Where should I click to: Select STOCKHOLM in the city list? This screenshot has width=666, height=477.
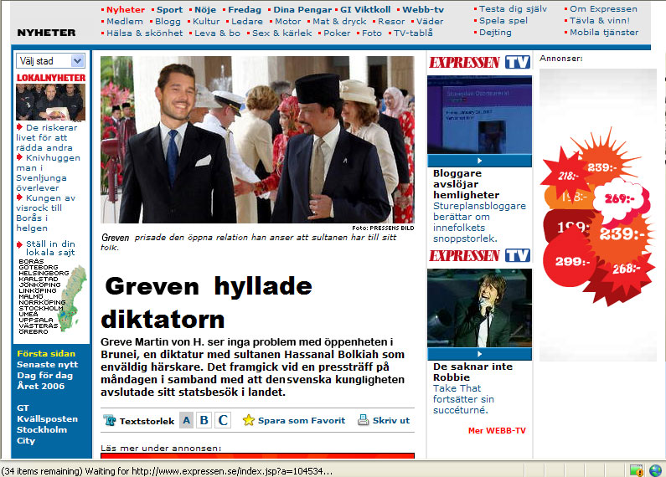click(41, 308)
